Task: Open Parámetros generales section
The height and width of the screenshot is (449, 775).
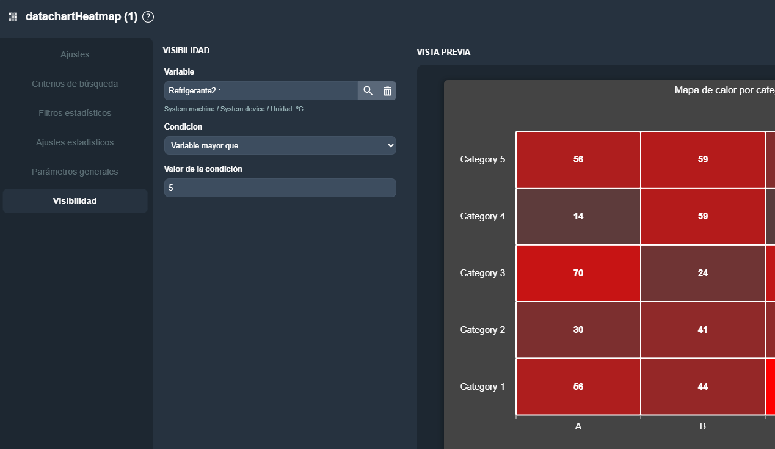Action: (75, 172)
